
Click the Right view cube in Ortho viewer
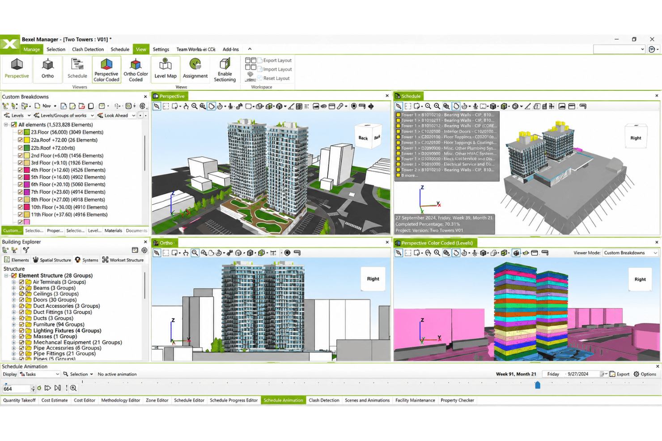click(373, 279)
